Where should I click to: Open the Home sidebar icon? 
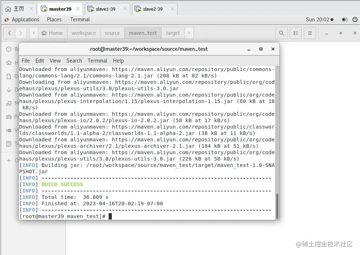[9, 63]
